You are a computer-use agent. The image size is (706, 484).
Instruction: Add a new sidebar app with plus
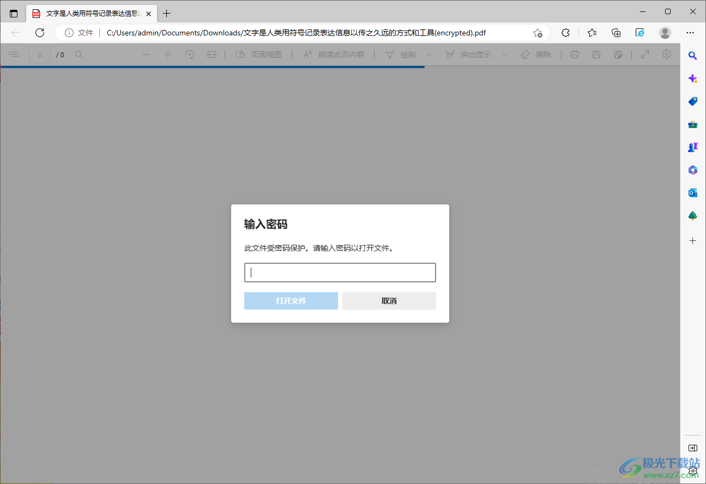pos(693,240)
